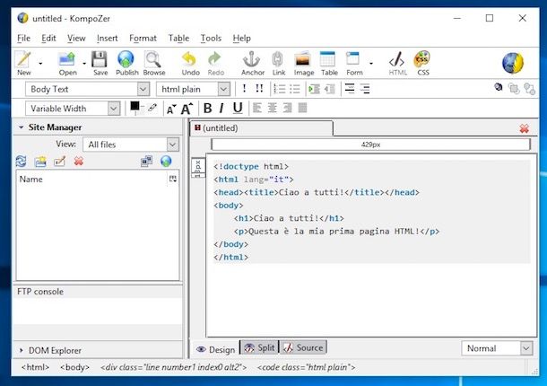Align text to the right
Viewport: 547px width, 386px height.
tap(288, 108)
